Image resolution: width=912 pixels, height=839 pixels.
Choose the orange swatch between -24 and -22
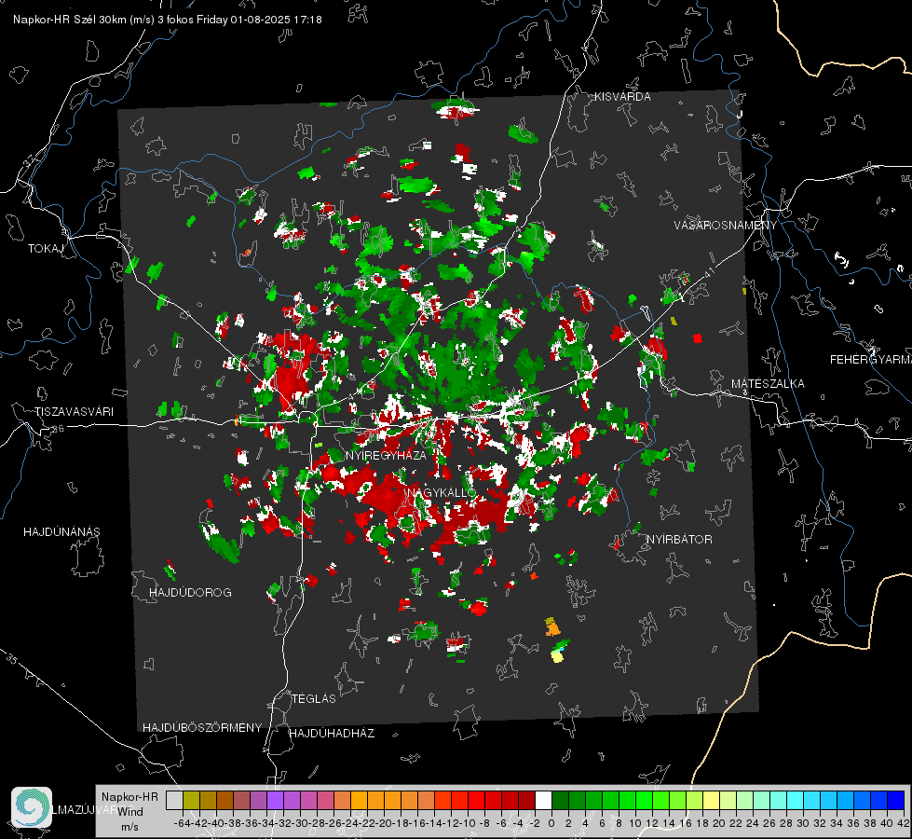[x=359, y=800]
